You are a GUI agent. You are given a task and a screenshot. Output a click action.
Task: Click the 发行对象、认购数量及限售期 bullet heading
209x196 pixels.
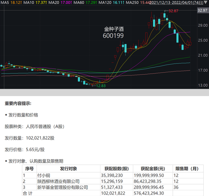point(36,161)
